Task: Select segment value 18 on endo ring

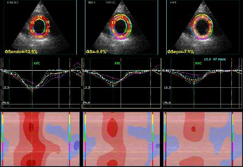Action: pyautogui.click(x=47, y=22)
